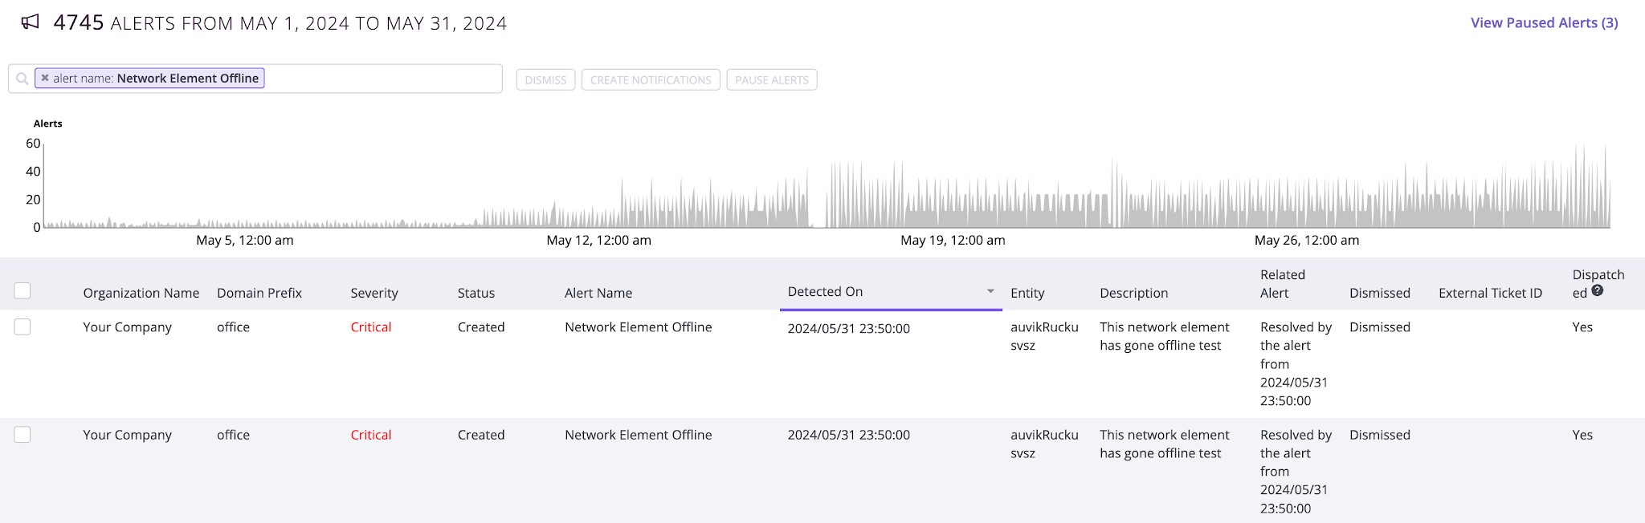Click the Dismiss button
Image resolution: width=1645 pixels, height=523 pixels.
click(x=545, y=79)
